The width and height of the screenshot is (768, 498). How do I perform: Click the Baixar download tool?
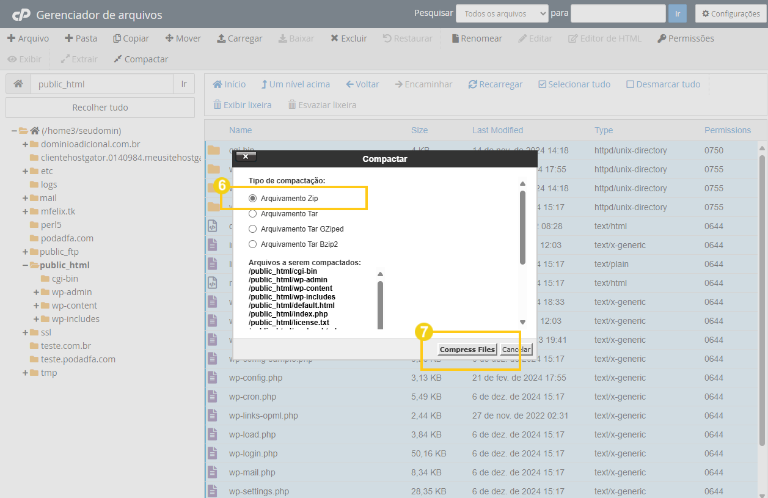(296, 38)
